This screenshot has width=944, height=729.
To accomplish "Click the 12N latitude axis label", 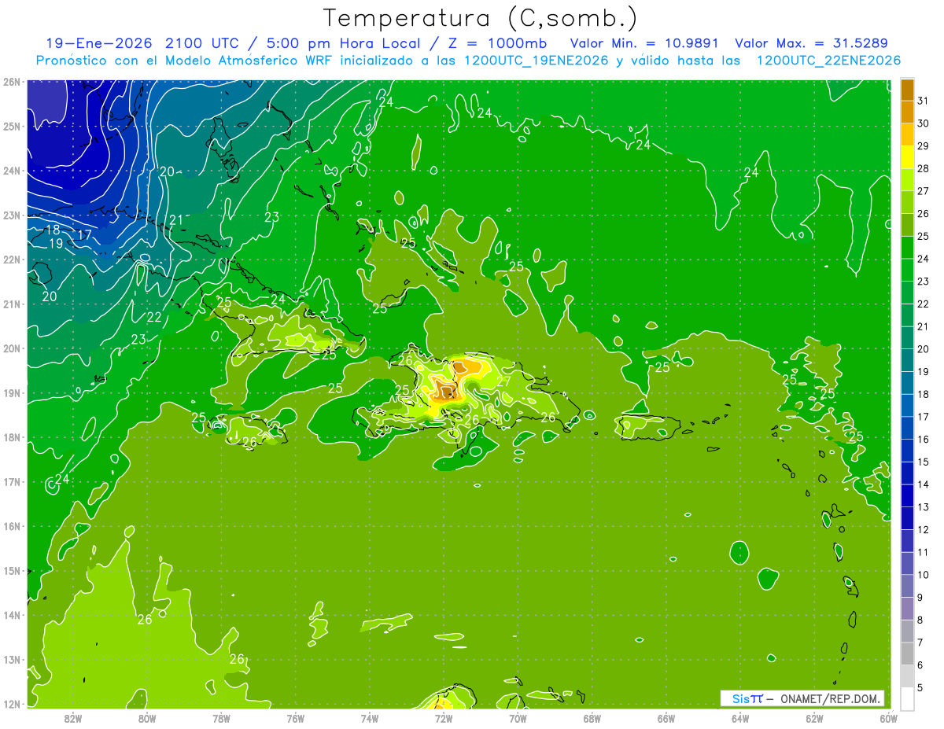I will click(x=12, y=704).
